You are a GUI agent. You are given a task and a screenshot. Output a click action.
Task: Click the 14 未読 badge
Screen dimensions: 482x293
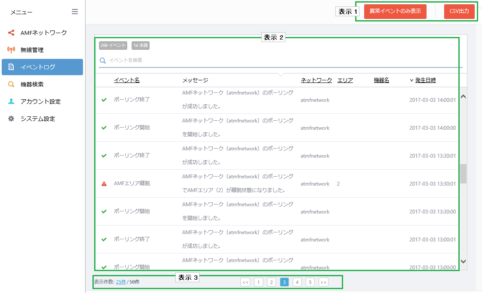(x=141, y=46)
